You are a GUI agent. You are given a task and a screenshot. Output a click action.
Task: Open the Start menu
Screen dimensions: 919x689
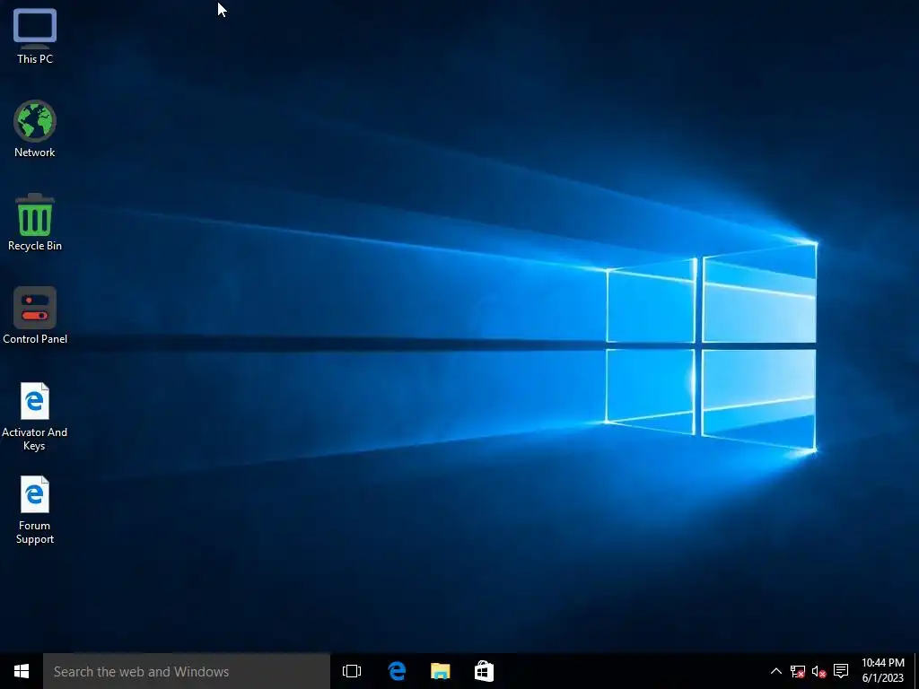(22, 671)
